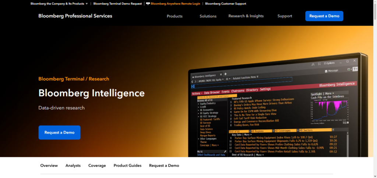Screen dimensions: 377x178
Task: Select the Request a Demo tab in sub-navigation
Action: [164, 166]
